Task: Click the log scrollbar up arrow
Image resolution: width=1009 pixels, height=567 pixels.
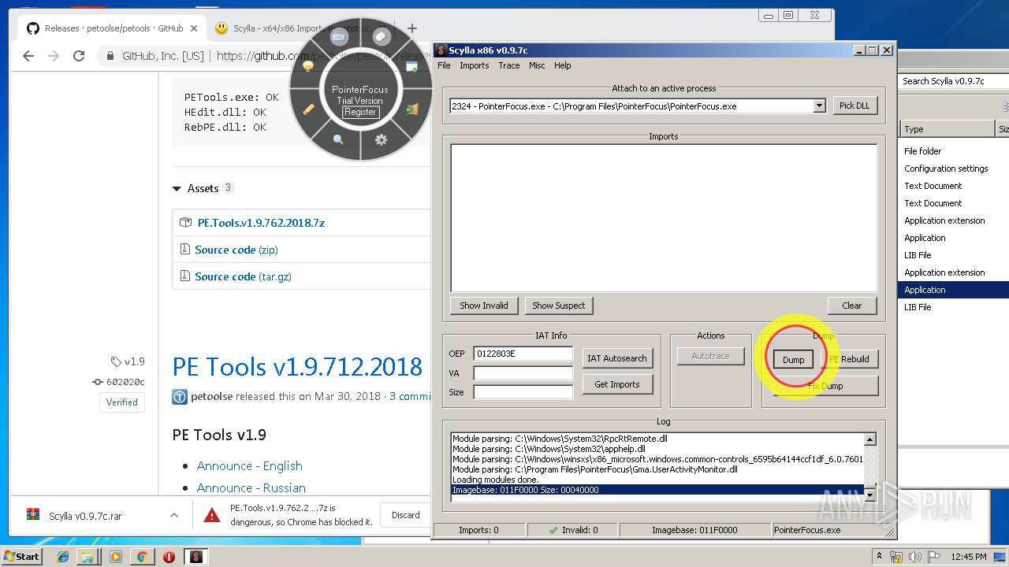Action: [x=870, y=440]
